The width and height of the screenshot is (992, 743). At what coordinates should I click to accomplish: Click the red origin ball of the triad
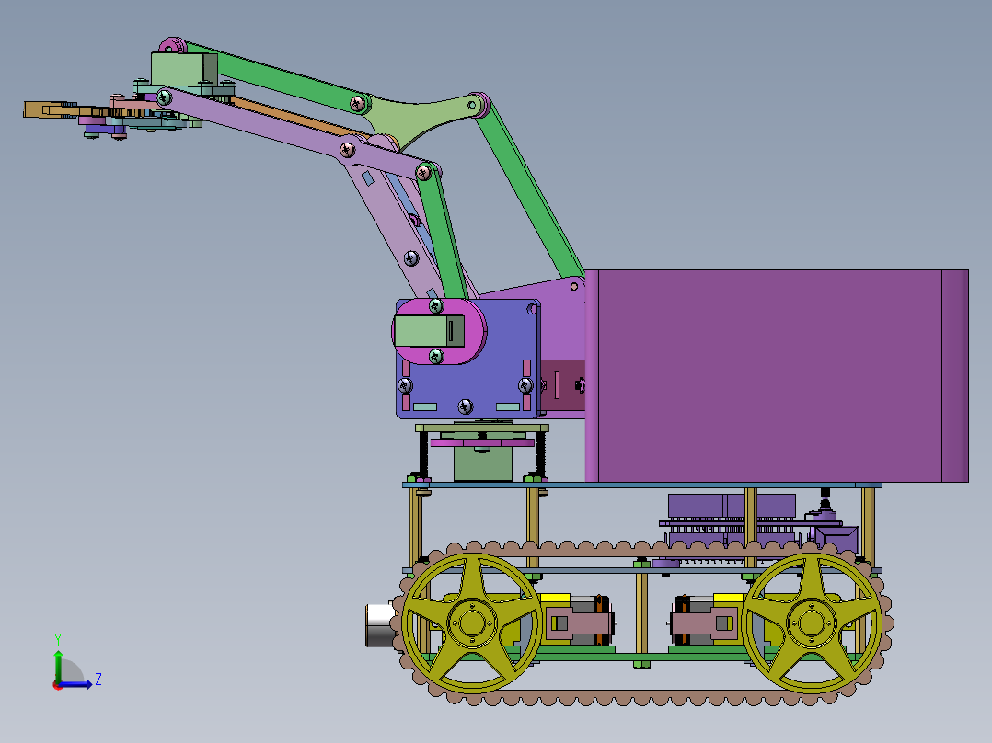coord(58,685)
